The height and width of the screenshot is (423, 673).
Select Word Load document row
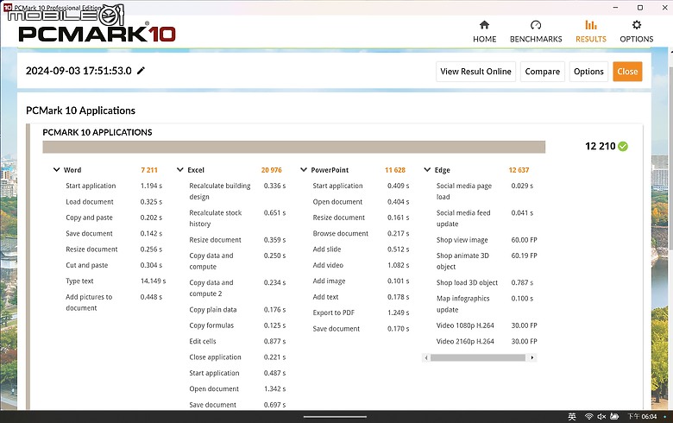tap(114, 202)
